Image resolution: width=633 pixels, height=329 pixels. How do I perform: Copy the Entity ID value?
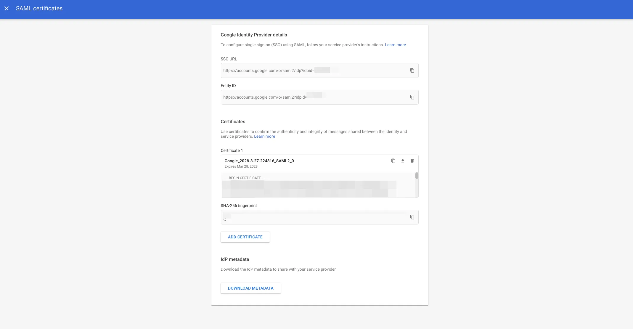[412, 97]
